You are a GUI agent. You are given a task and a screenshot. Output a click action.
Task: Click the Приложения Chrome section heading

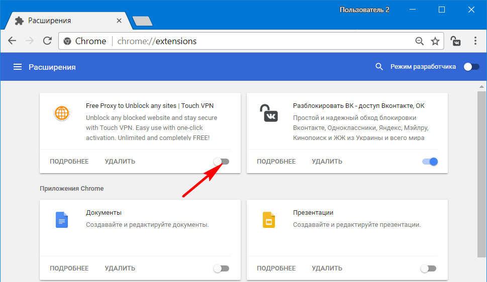(x=72, y=189)
